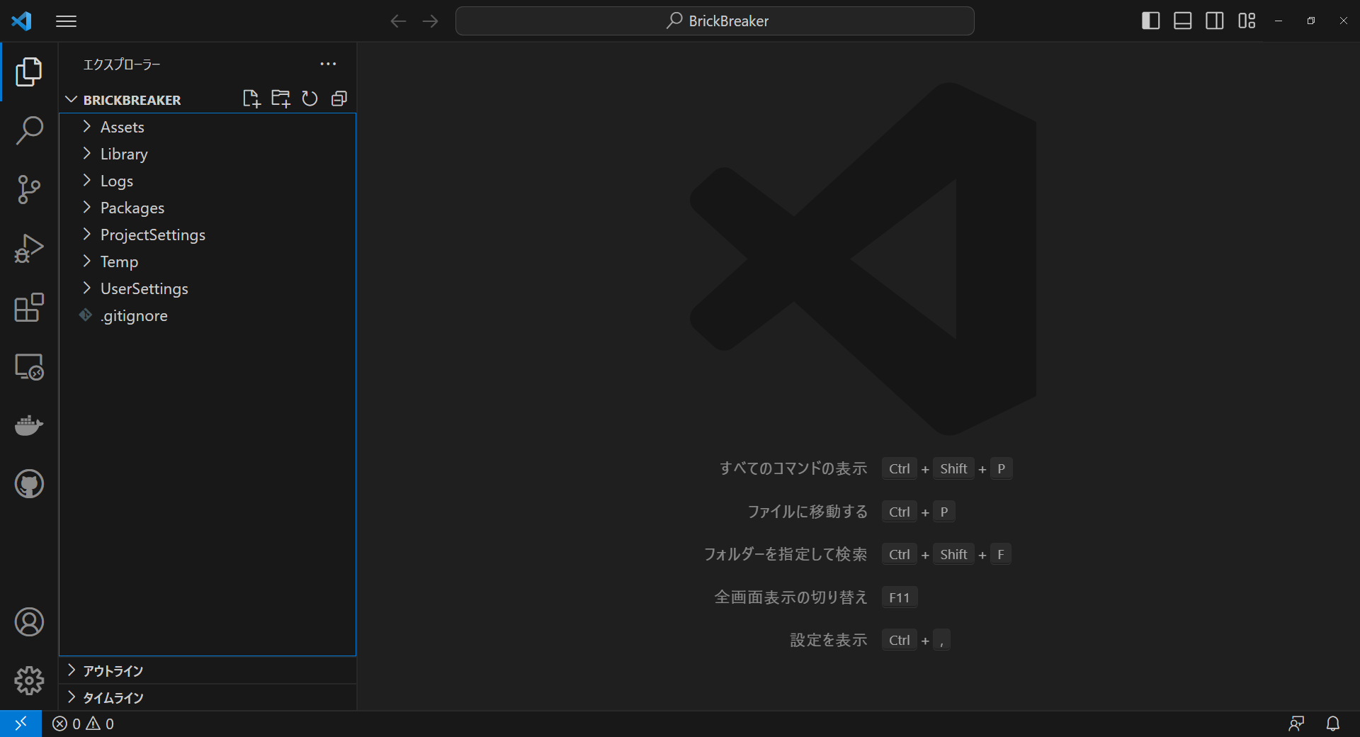
Task: Open the Run and Debug view
Action: (29, 248)
